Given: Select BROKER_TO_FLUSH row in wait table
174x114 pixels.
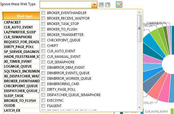Looking at the screenshot, I should click(22, 101).
